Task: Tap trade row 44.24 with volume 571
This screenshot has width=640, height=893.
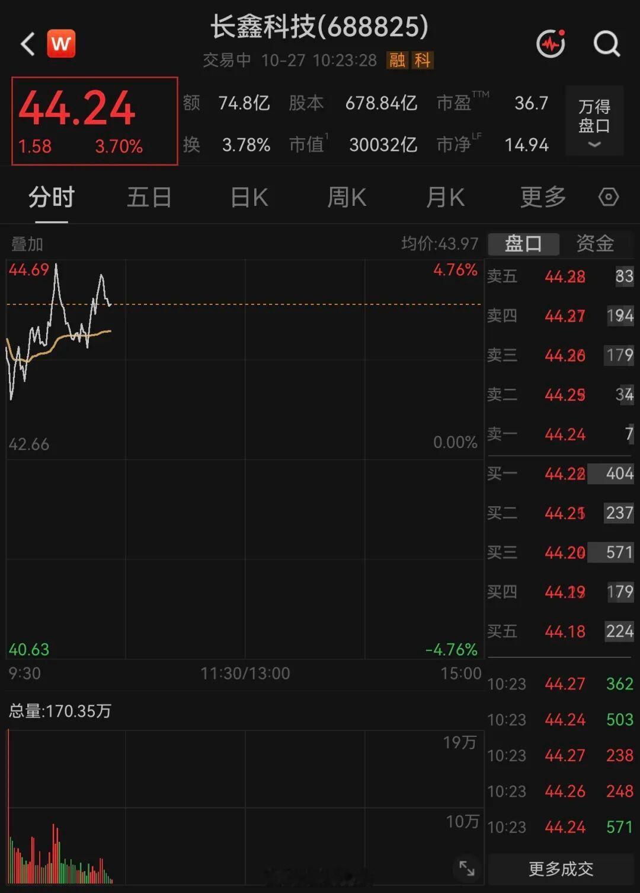Action: click(561, 827)
